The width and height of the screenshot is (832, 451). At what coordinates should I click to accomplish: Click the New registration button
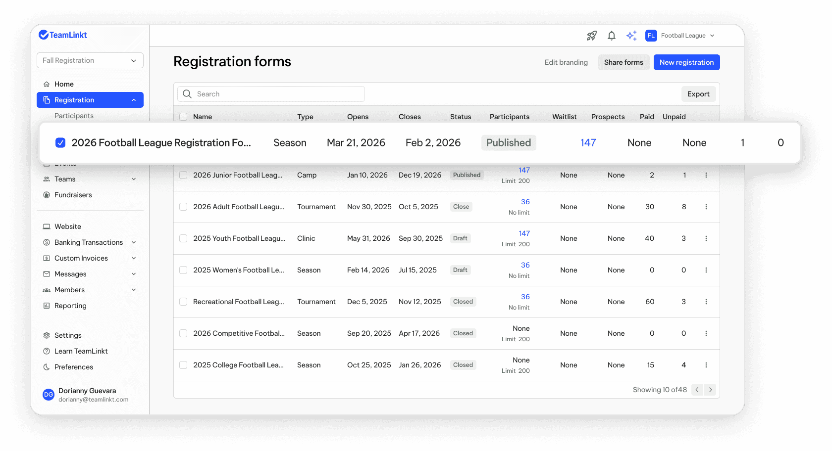686,62
